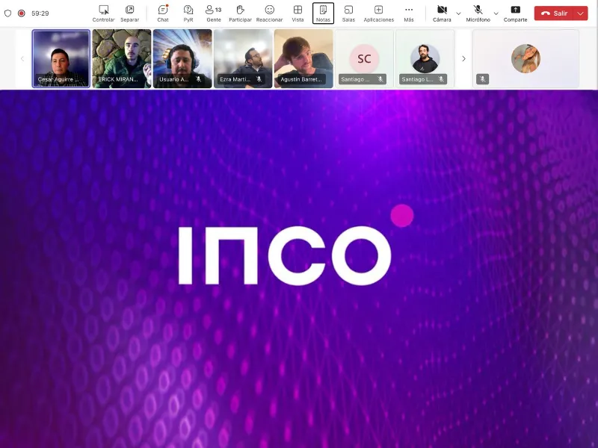Toggle the Notas meeting notes panel

point(323,13)
